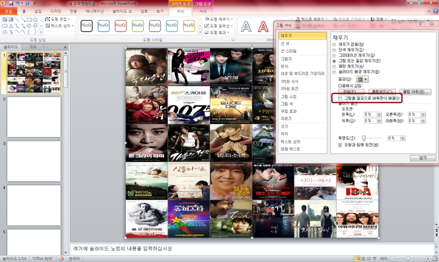Apply the blue WordArt A style
439x262 pixels.
pos(246,27)
